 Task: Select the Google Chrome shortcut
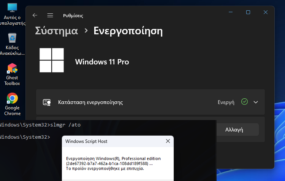coord(12,104)
